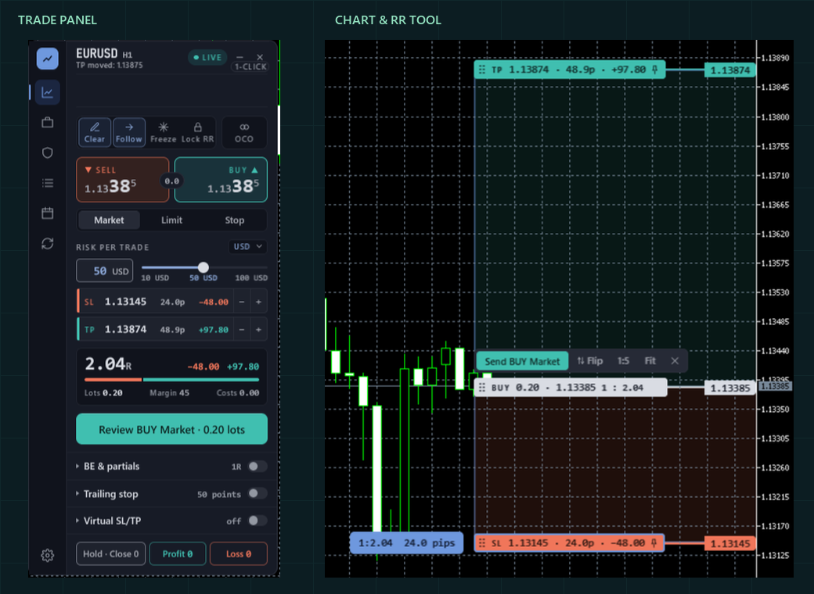Click the risk slider handle
This screenshot has height=594, width=814.
(203, 267)
